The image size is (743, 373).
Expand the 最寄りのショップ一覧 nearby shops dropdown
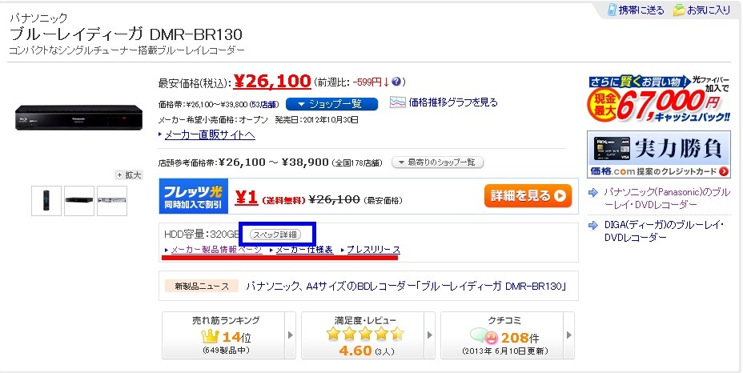437,162
